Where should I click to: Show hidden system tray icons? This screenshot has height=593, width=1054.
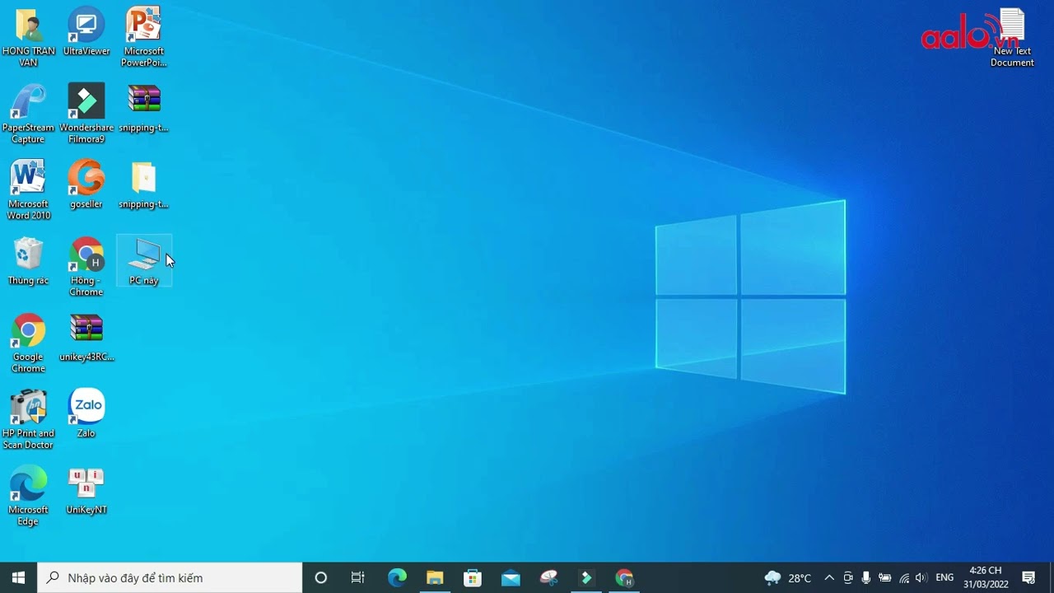(829, 578)
